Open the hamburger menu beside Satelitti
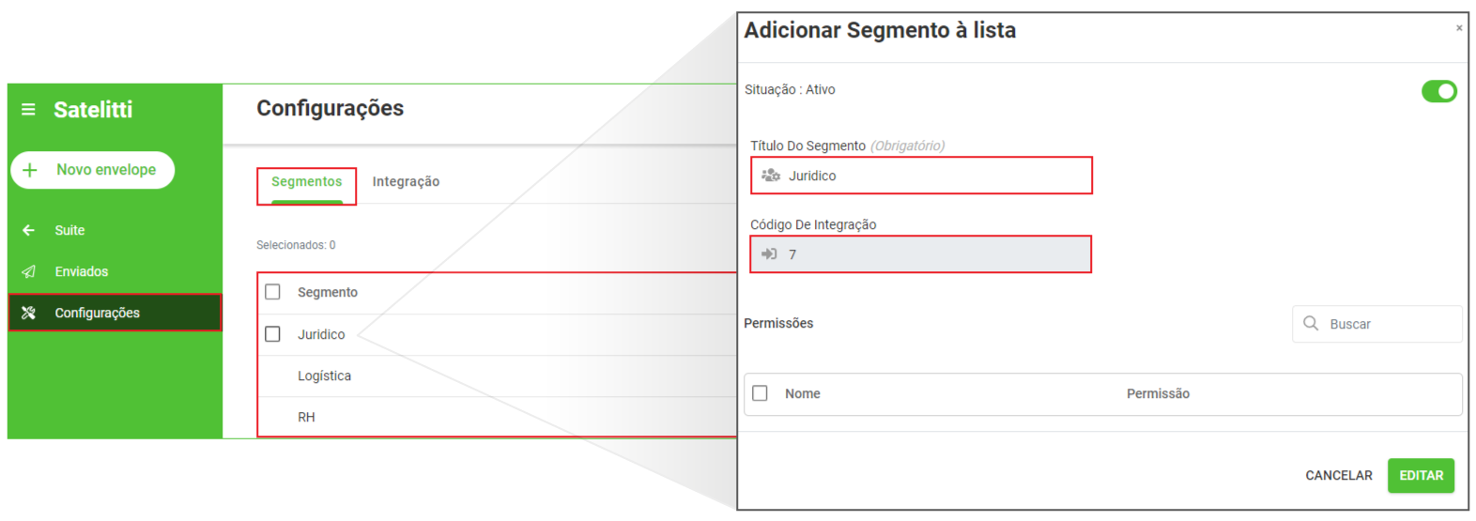Screen dimensions: 1476x521 coord(28,110)
